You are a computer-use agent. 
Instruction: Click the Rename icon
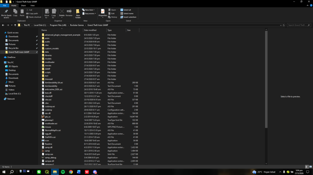click(69, 13)
